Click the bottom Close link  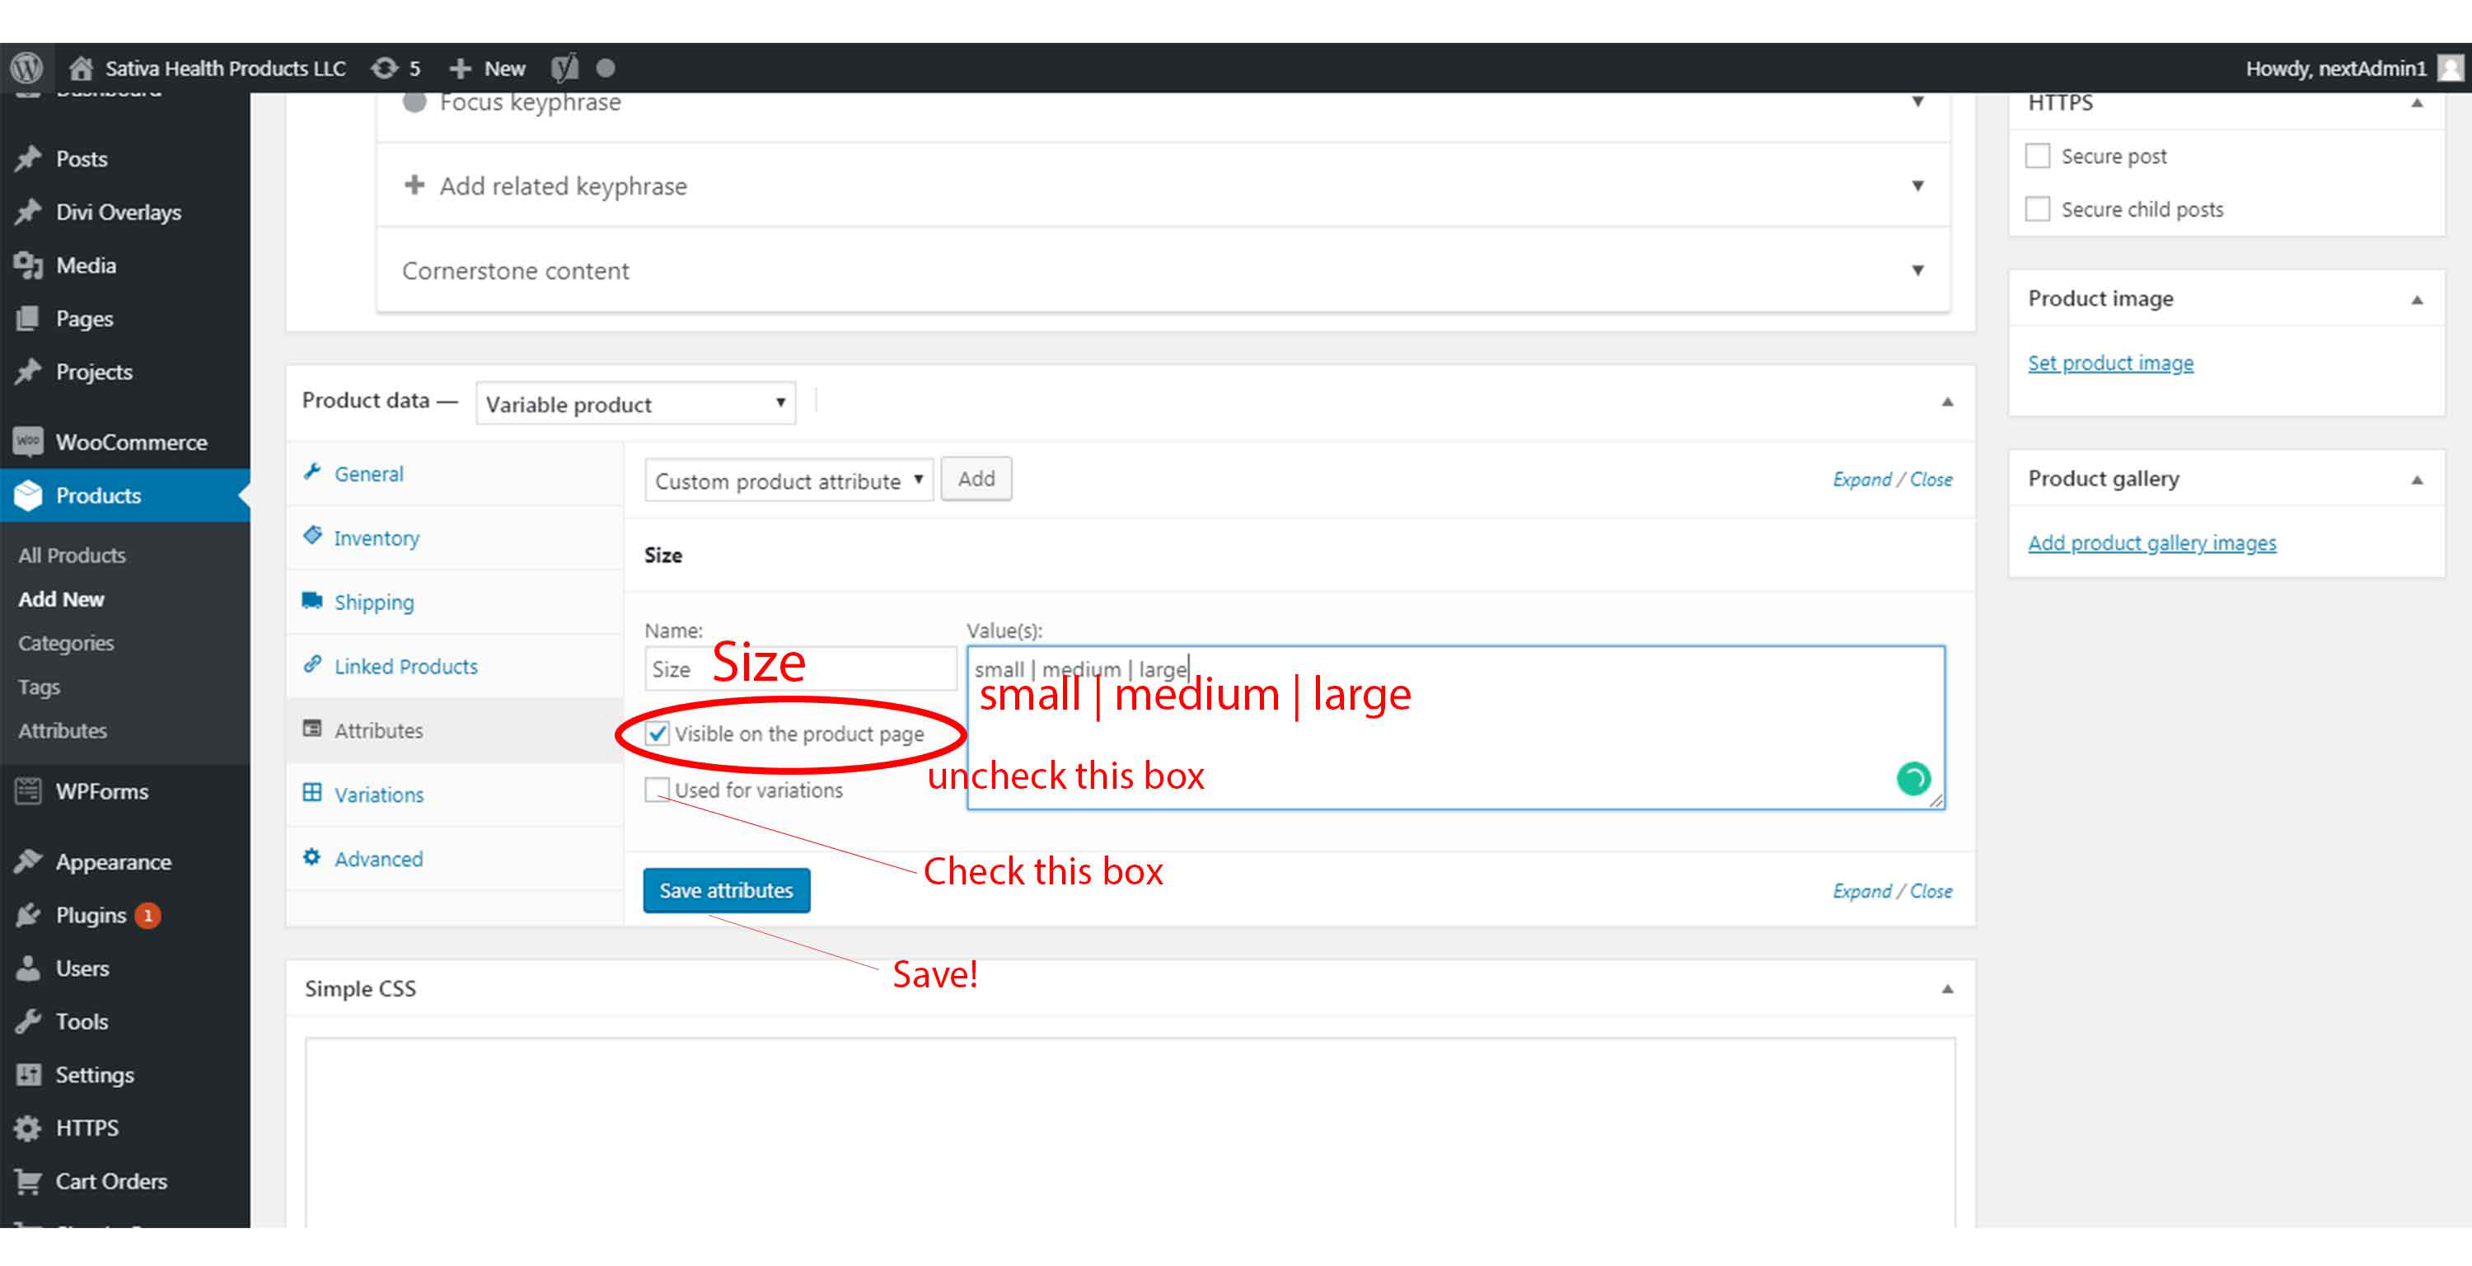(1931, 890)
